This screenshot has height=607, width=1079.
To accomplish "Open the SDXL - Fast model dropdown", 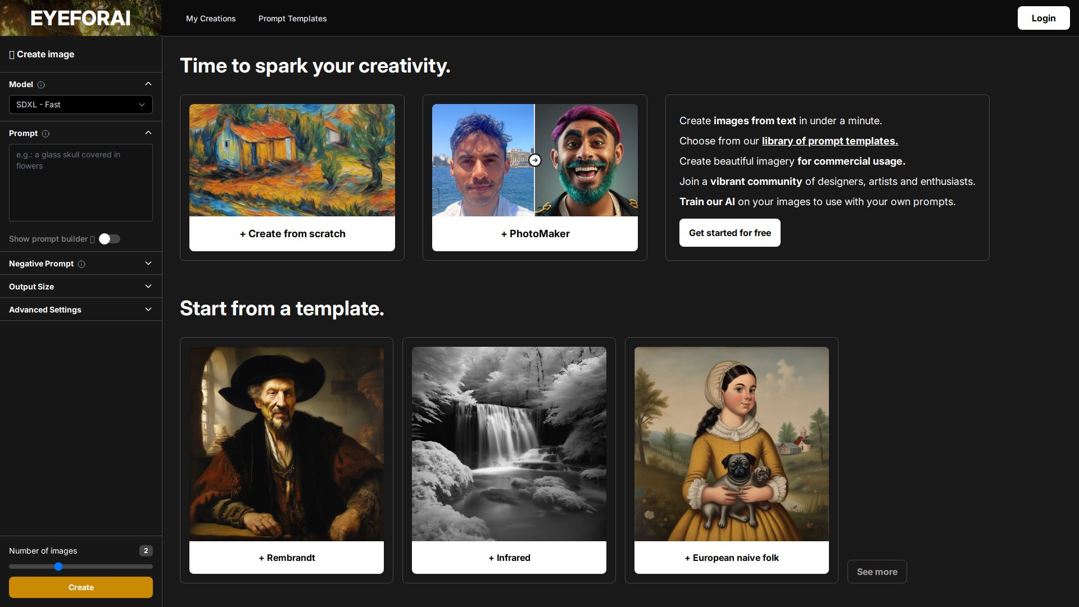I will 80,105.
